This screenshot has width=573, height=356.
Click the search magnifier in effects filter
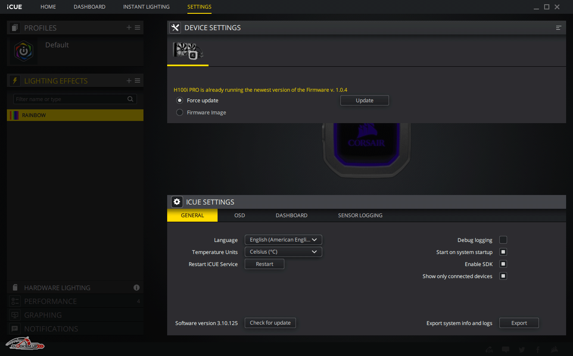(x=131, y=99)
